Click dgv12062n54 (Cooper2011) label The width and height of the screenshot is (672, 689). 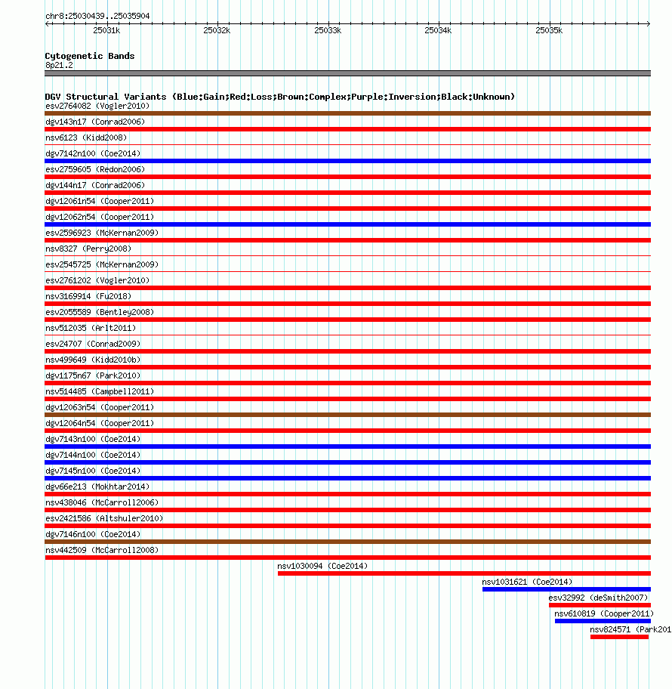[100, 217]
